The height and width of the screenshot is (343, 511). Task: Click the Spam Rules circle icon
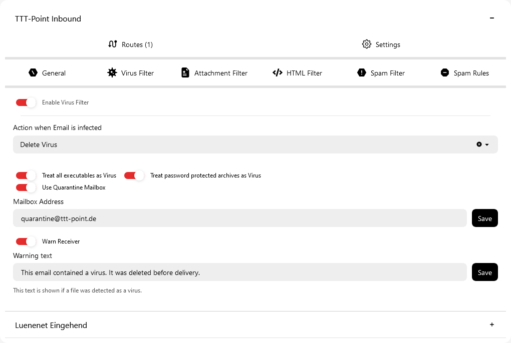tap(444, 72)
